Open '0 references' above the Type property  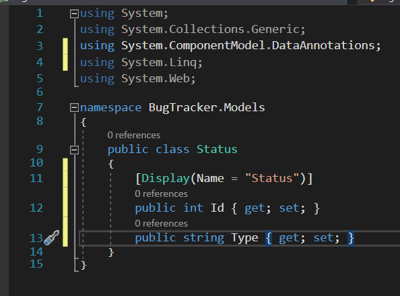(161, 223)
